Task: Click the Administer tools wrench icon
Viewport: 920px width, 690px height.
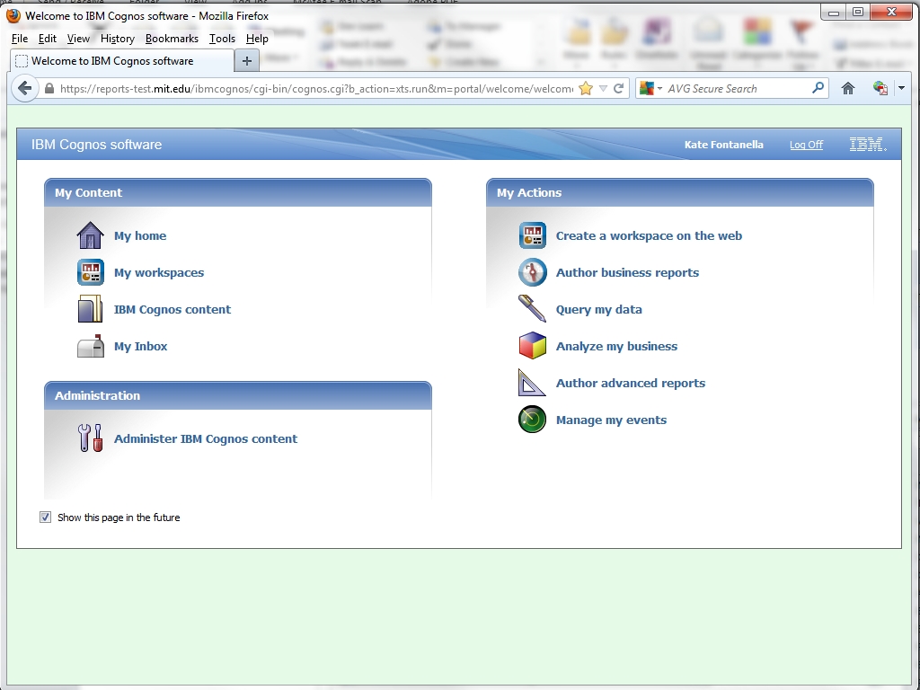Action: (x=90, y=438)
